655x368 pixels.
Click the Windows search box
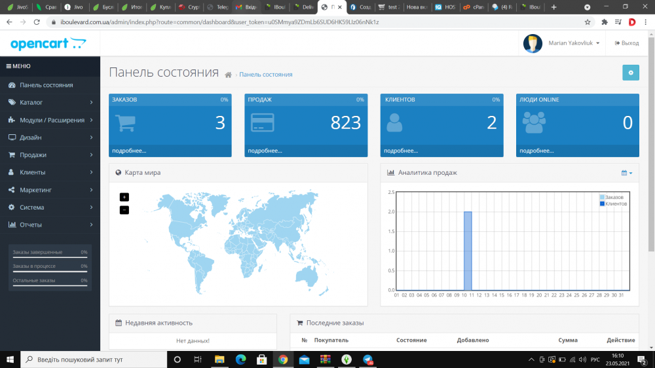(94, 359)
